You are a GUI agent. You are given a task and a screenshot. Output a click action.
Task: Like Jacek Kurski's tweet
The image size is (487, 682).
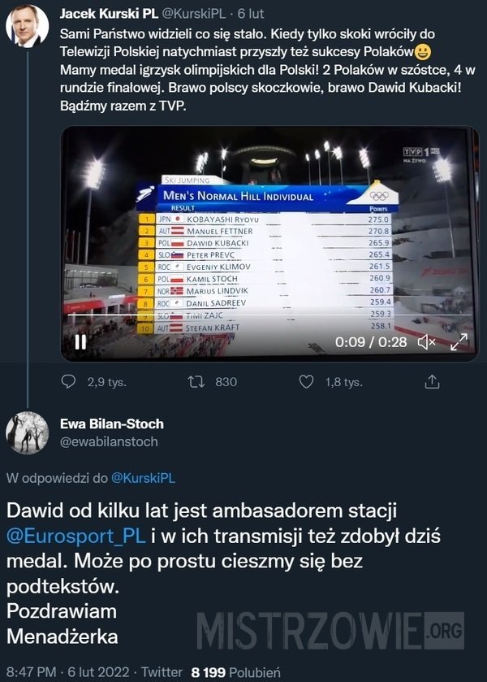coord(307,382)
